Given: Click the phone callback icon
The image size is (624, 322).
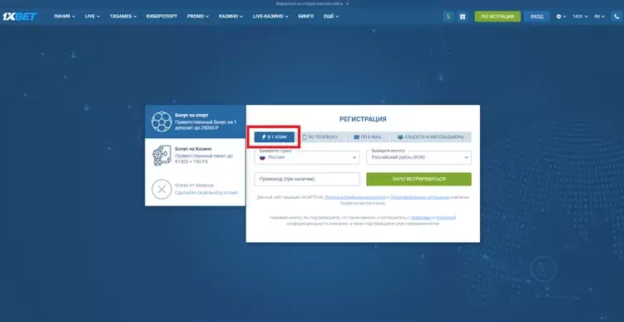Looking at the screenshot, I should [617, 17].
